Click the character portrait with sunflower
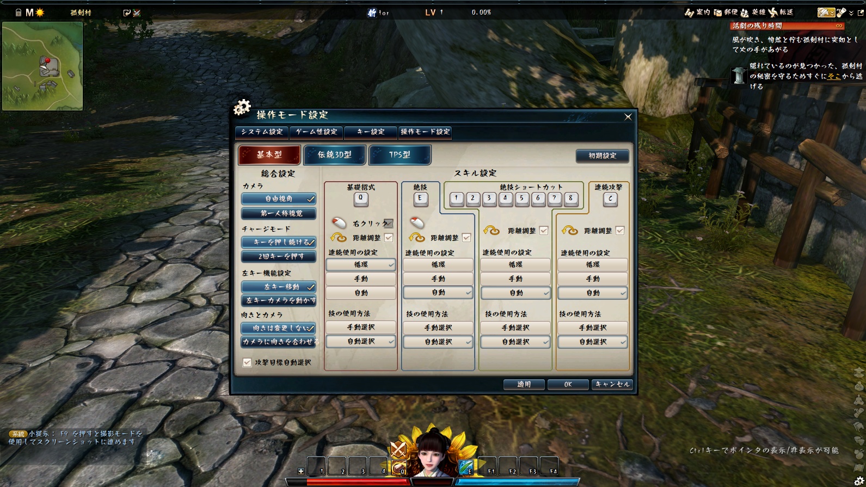866x487 pixels. (434, 453)
